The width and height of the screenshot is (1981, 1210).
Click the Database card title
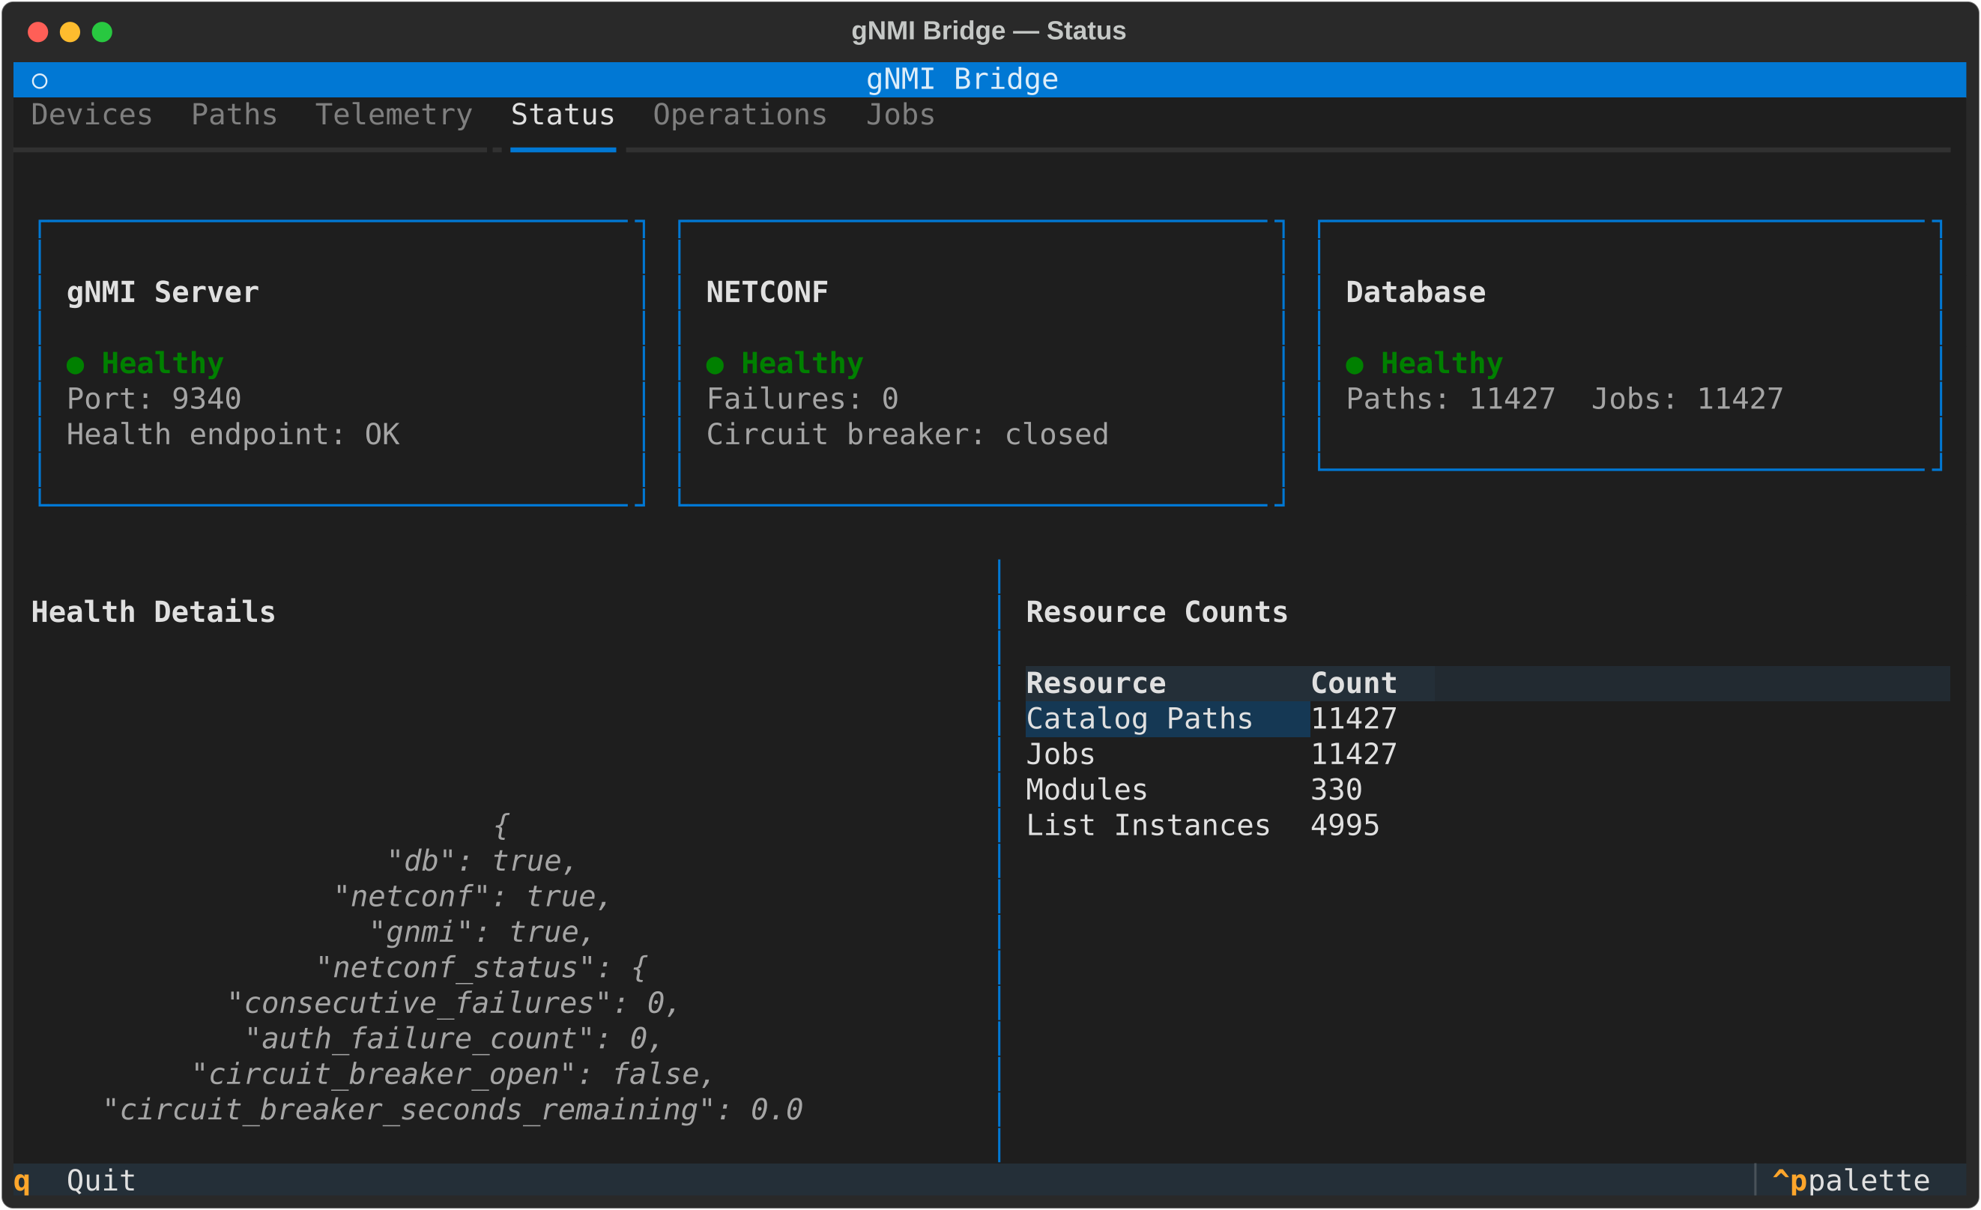coord(1416,292)
